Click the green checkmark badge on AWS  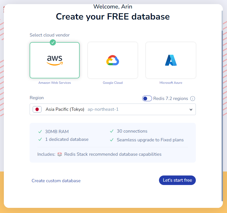point(53,42)
